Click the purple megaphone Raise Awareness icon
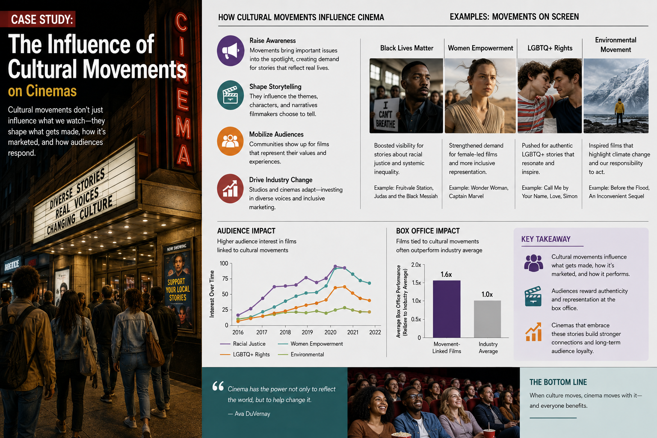The image size is (657, 438). 231,50
